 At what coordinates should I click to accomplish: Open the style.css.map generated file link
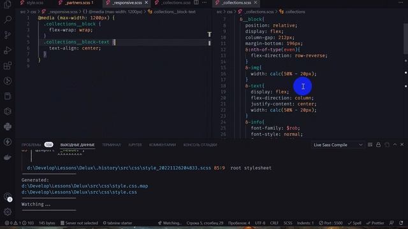click(x=85, y=186)
